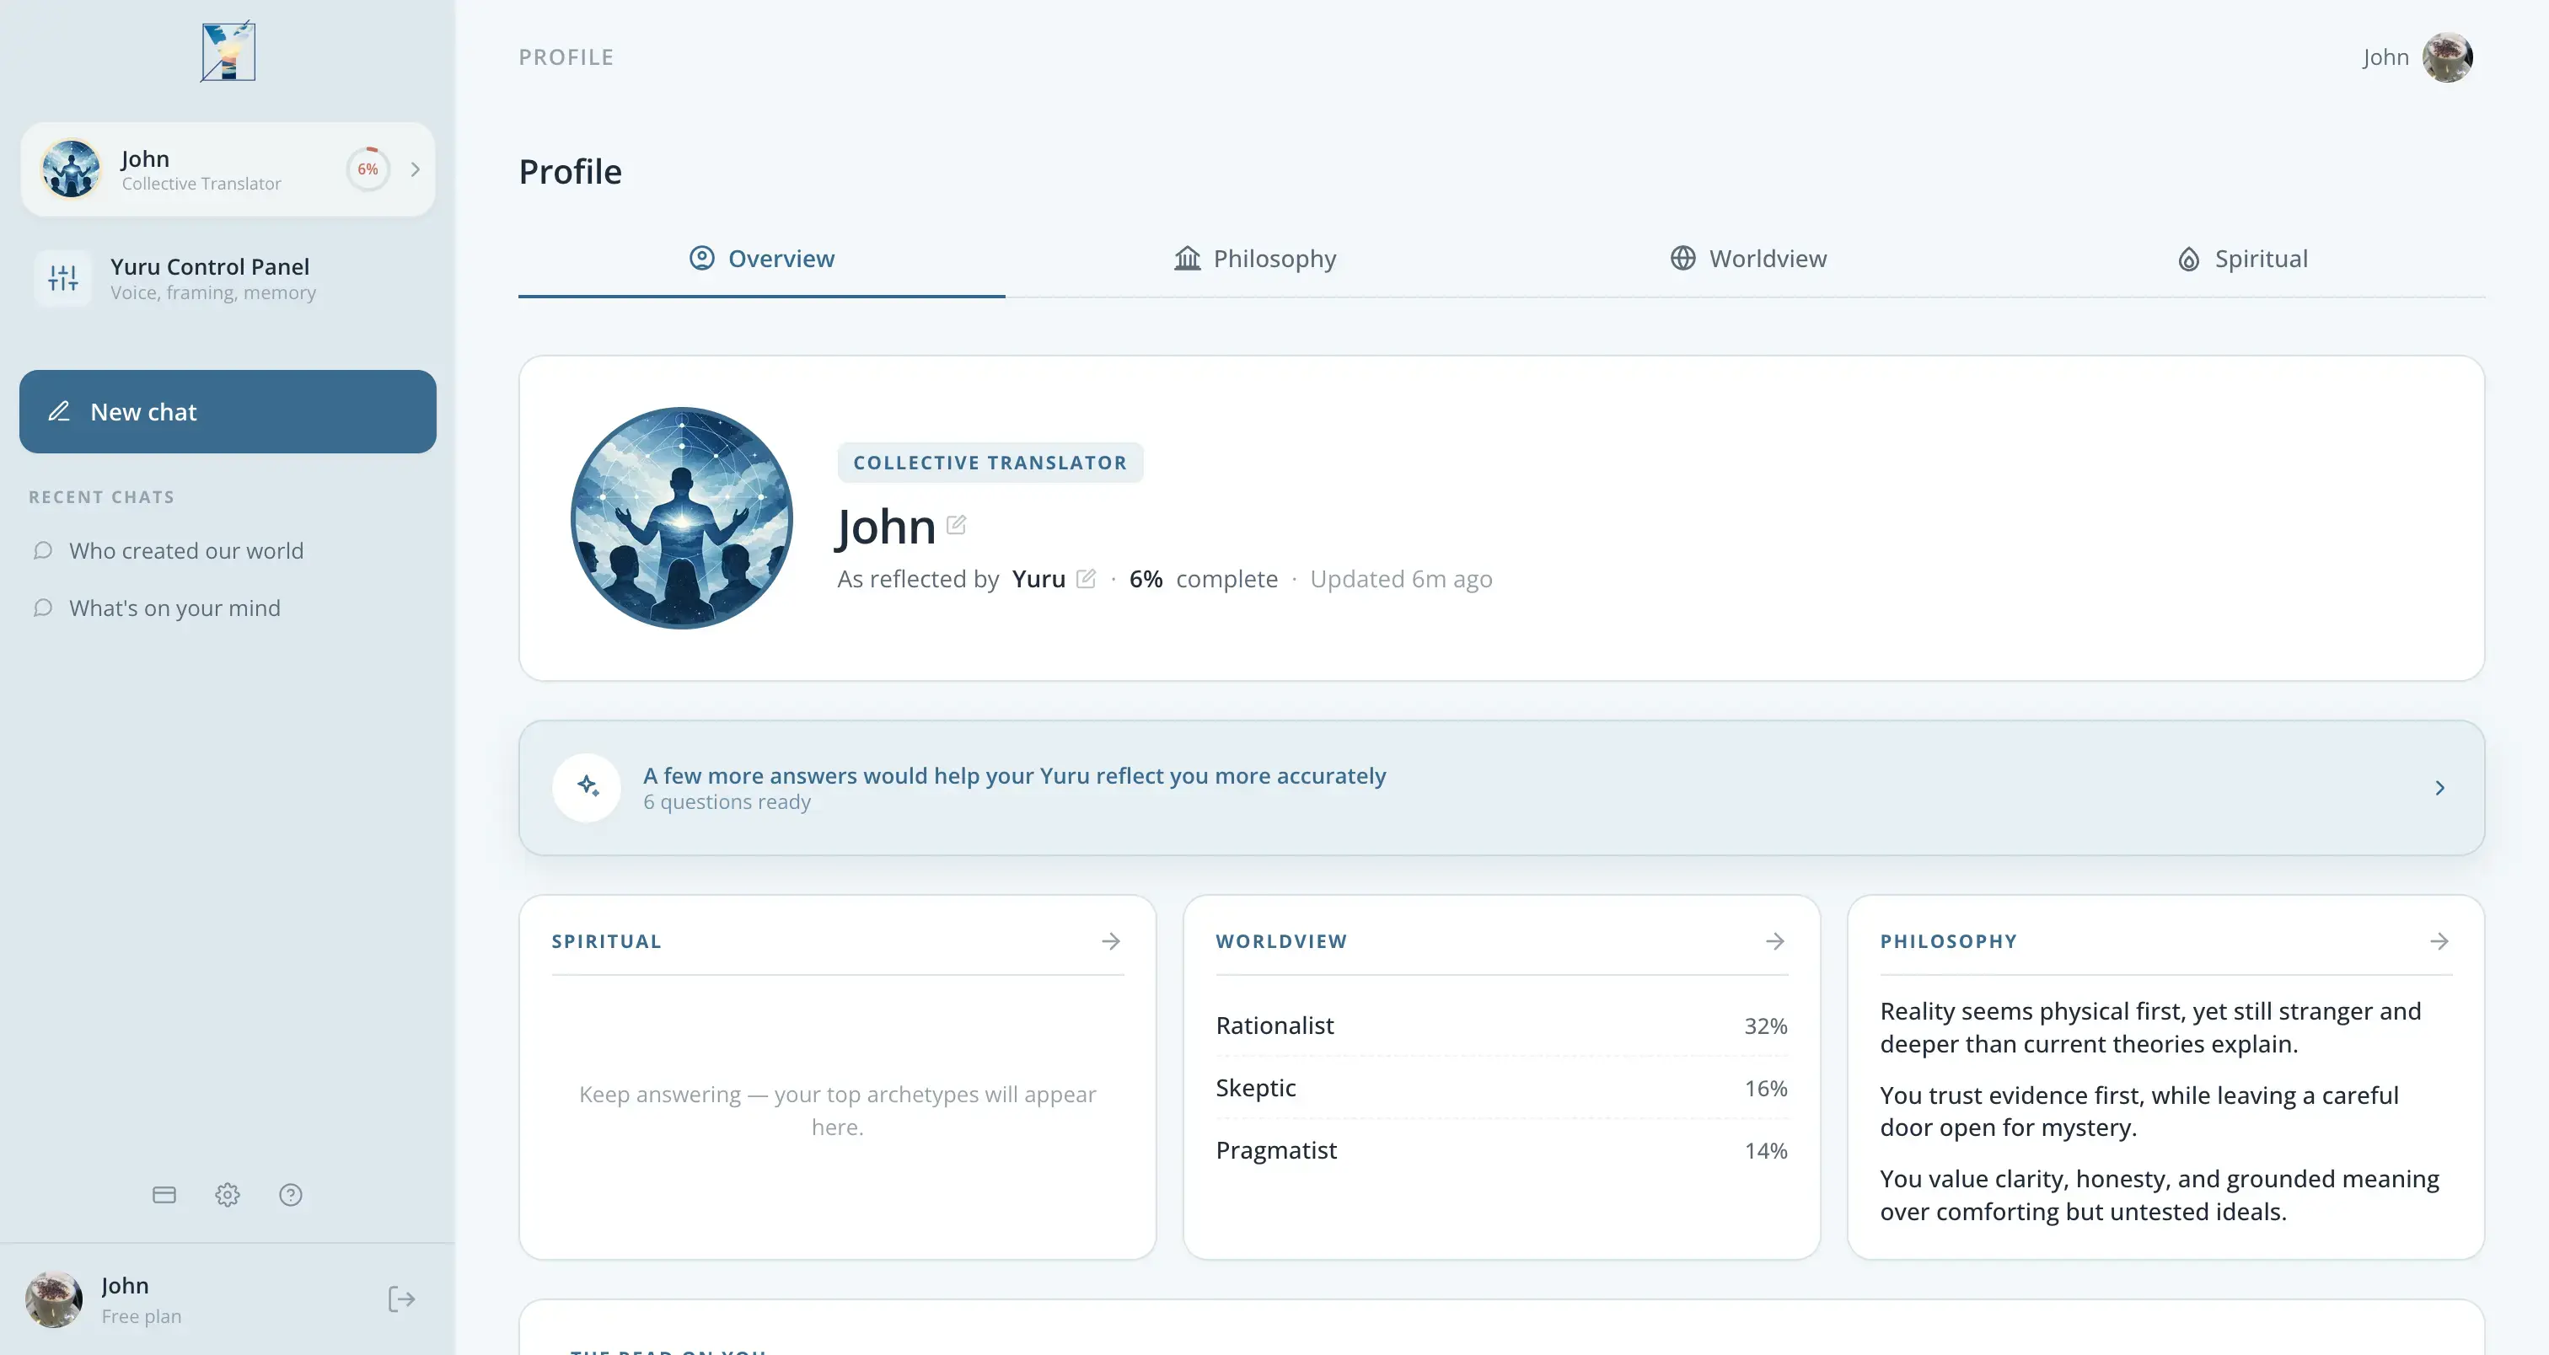Click the Yuru app logo

pyautogui.click(x=228, y=51)
